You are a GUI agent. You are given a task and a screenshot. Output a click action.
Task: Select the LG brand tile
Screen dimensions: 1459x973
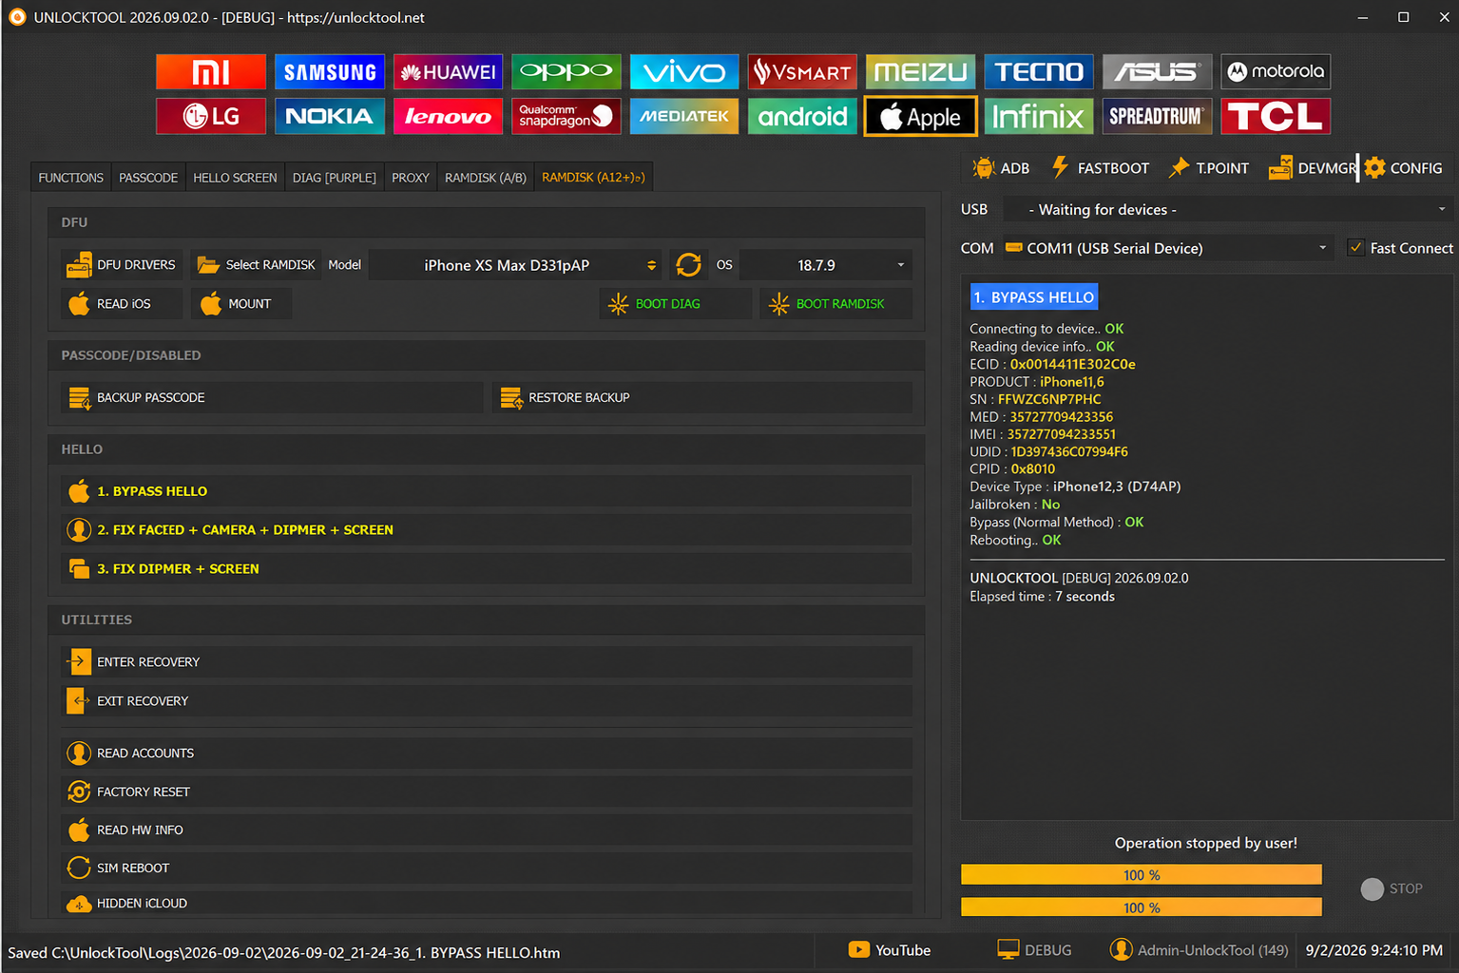pos(211,116)
